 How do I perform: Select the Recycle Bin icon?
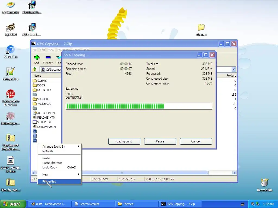pos(264,185)
